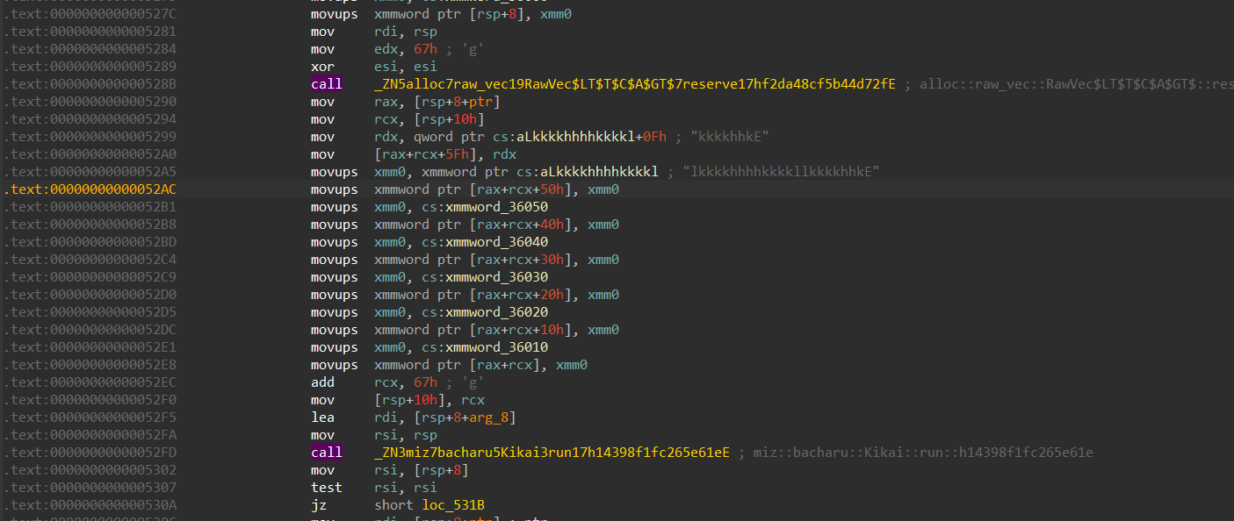Click the xmmword_36010 data reference
The width and height of the screenshot is (1234, 521).
[497, 347]
